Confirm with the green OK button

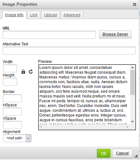click(x=103, y=153)
